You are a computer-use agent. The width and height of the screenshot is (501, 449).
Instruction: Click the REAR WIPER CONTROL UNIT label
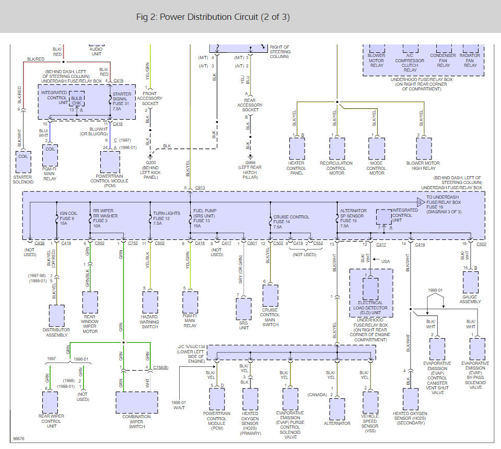tap(51, 421)
